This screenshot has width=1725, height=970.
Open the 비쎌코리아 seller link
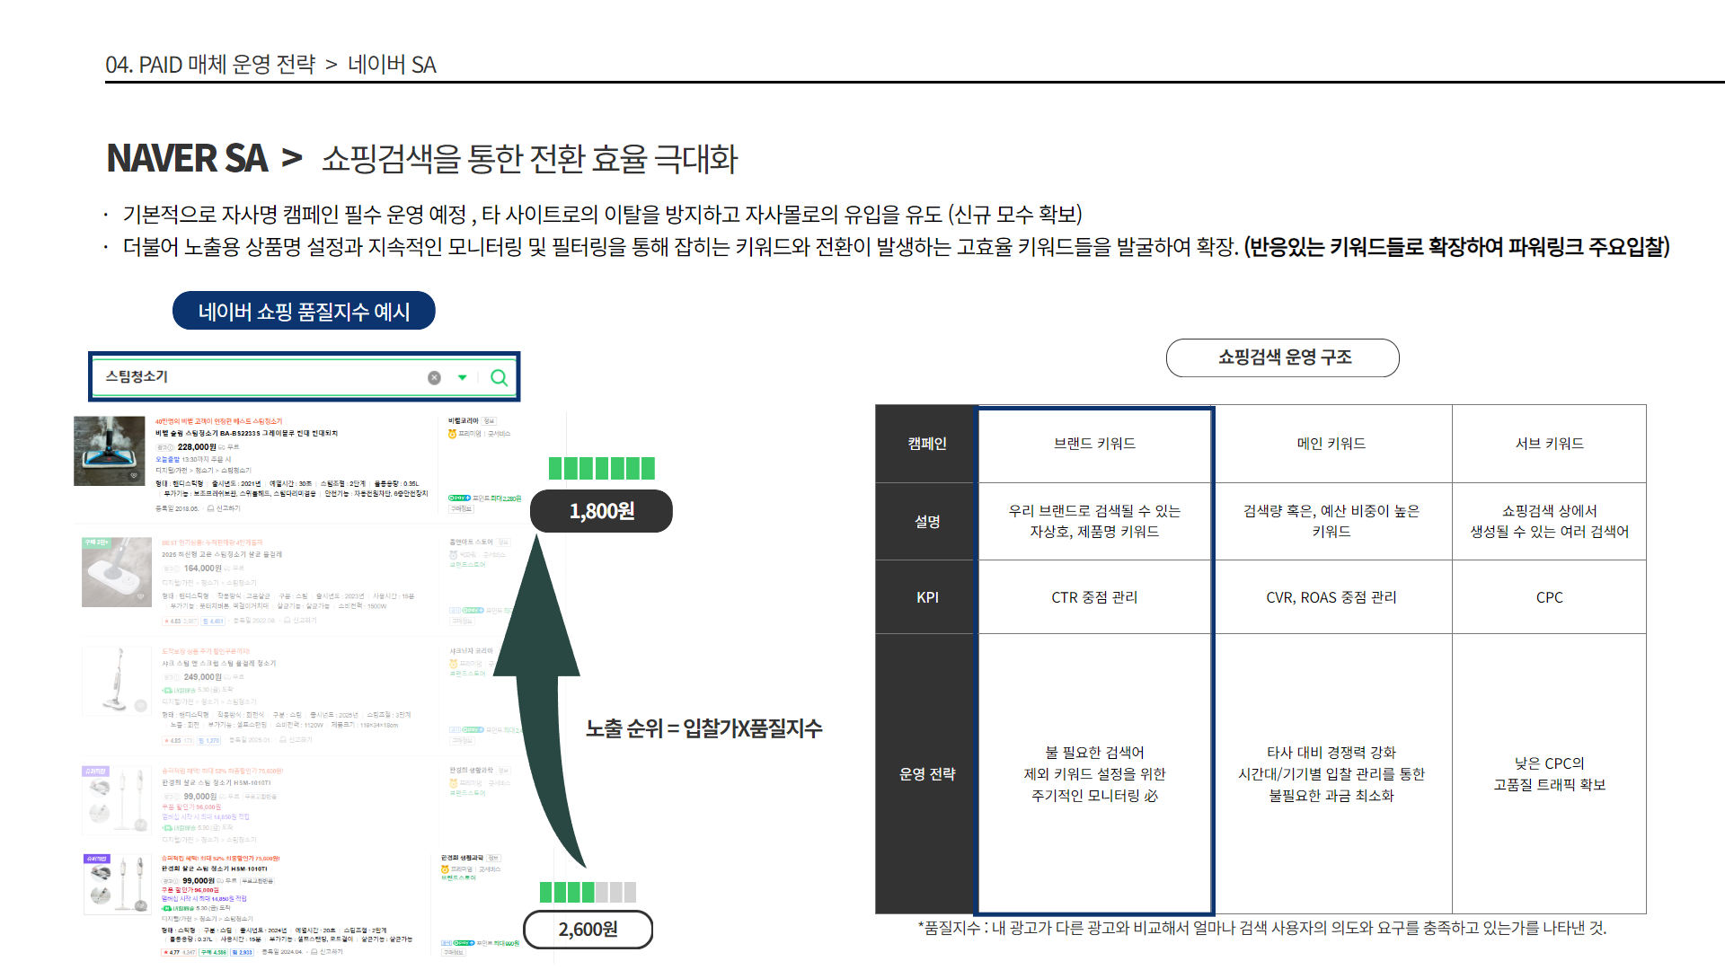click(464, 420)
